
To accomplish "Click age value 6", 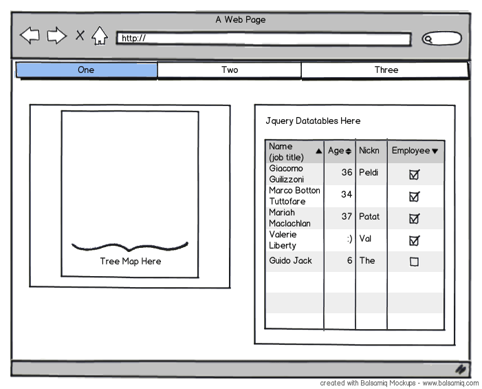I will point(350,261).
